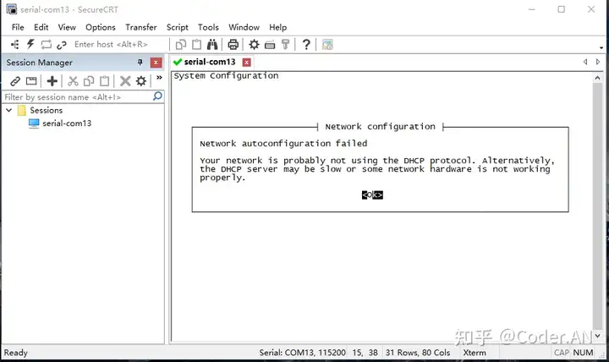Click the Paste icon in main toolbar
Screen dimensions: 609x362
click(x=197, y=44)
